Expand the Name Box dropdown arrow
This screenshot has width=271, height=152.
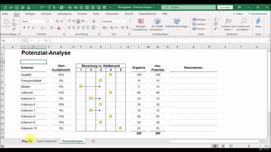(20, 41)
